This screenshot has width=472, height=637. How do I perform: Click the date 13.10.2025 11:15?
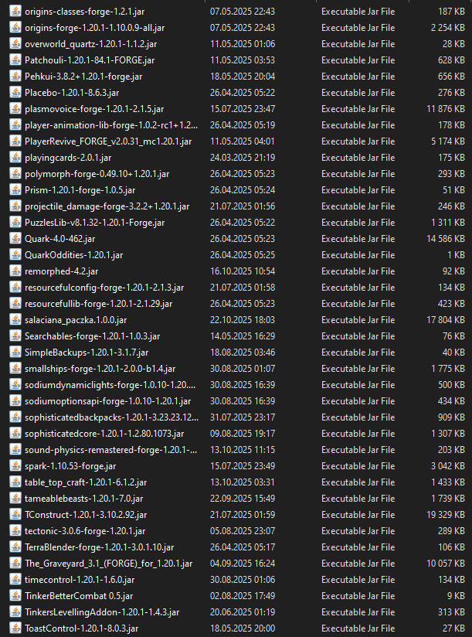coord(243,450)
